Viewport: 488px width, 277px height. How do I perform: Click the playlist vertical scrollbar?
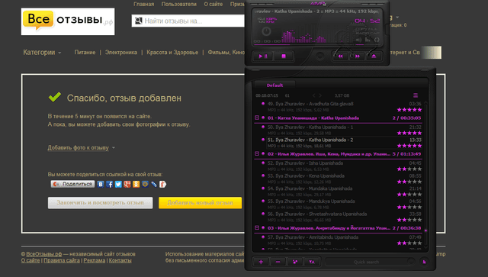point(425,175)
